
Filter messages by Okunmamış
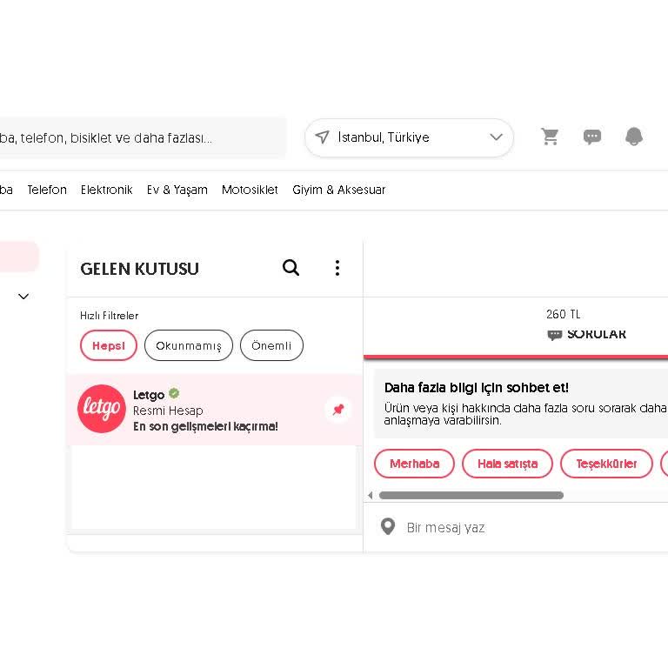[x=189, y=345]
